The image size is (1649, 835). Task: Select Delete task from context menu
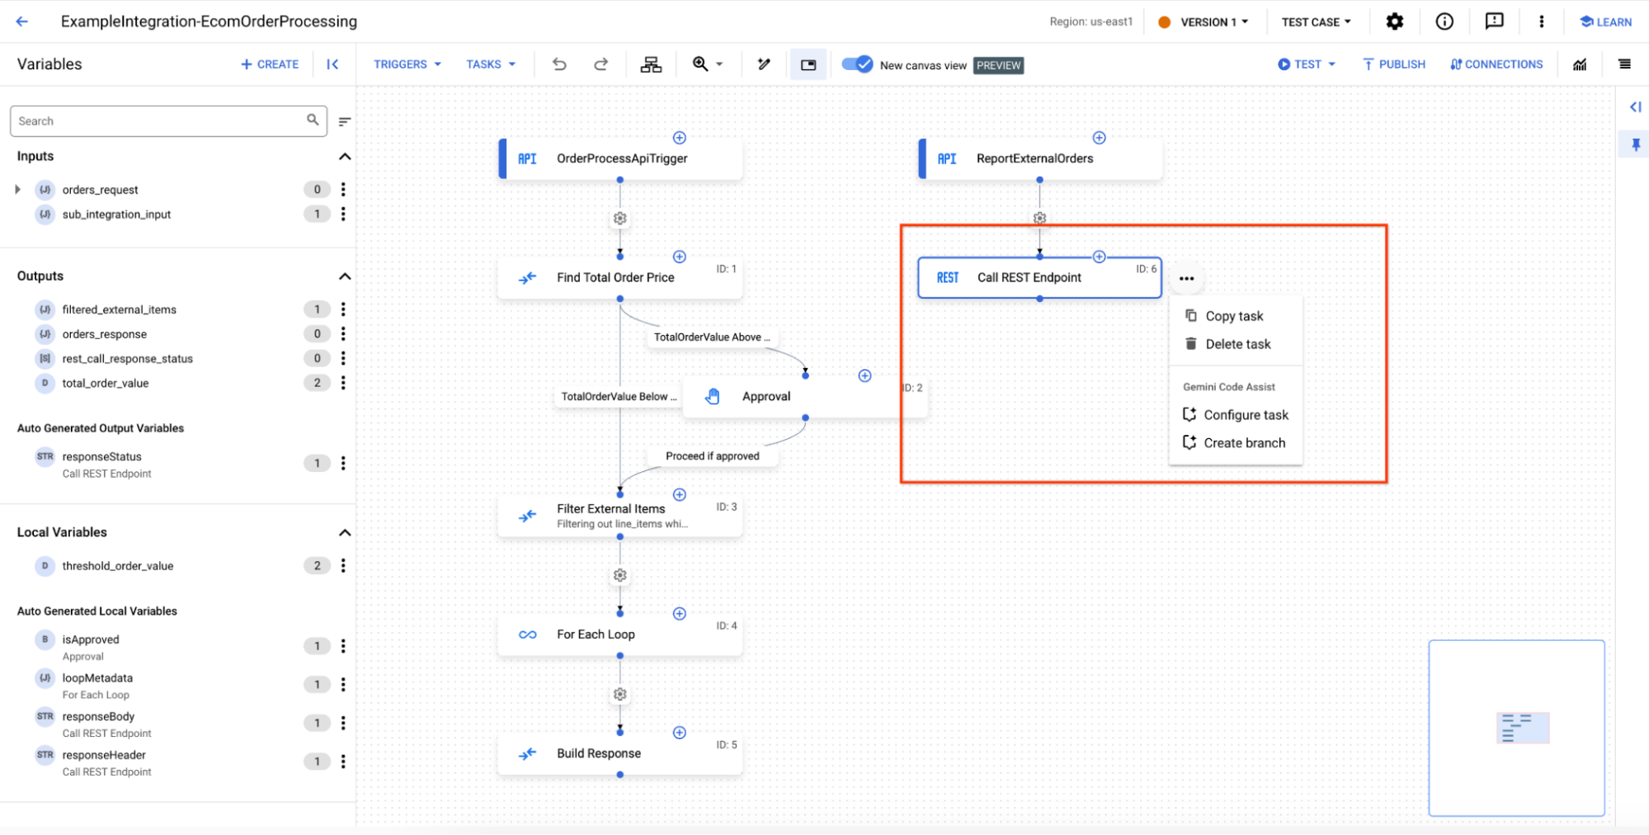[x=1237, y=344]
